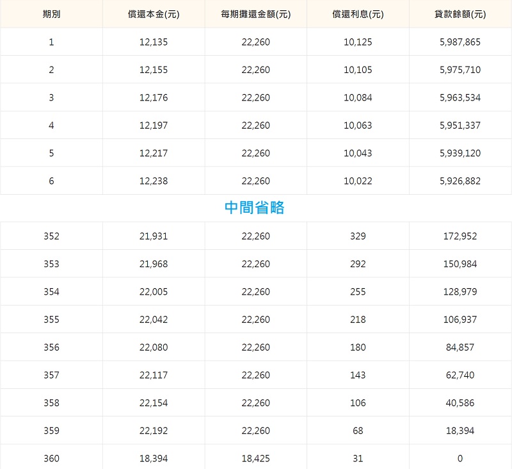The width and height of the screenshot is (512, 469).
Task: Select the period 352 row label
Action: tap(51, 236)
